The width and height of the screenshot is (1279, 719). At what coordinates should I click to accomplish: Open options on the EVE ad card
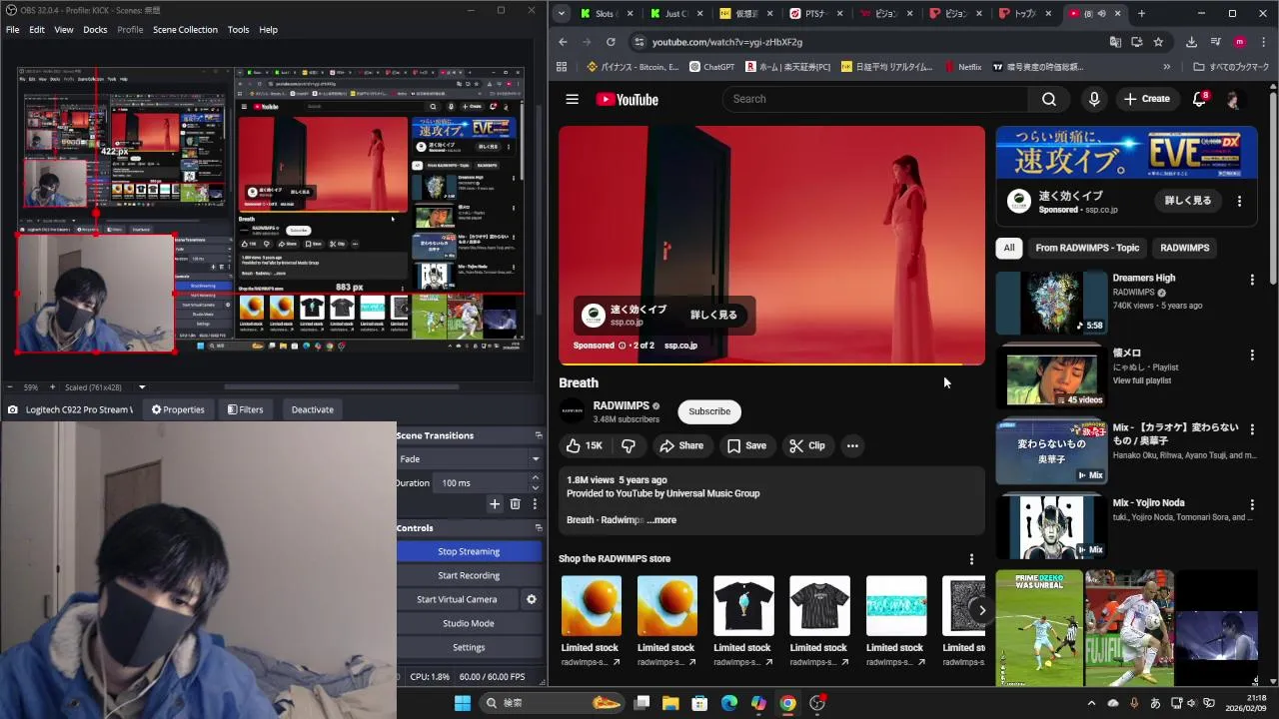1239,201
